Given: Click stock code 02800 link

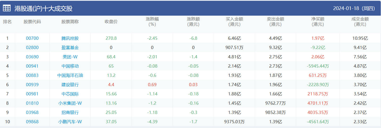Looking at the screenshot, I should click(x=32, y=47).
